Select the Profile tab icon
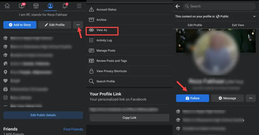Screen dimensions: 259x135 [x=50, y=6]
